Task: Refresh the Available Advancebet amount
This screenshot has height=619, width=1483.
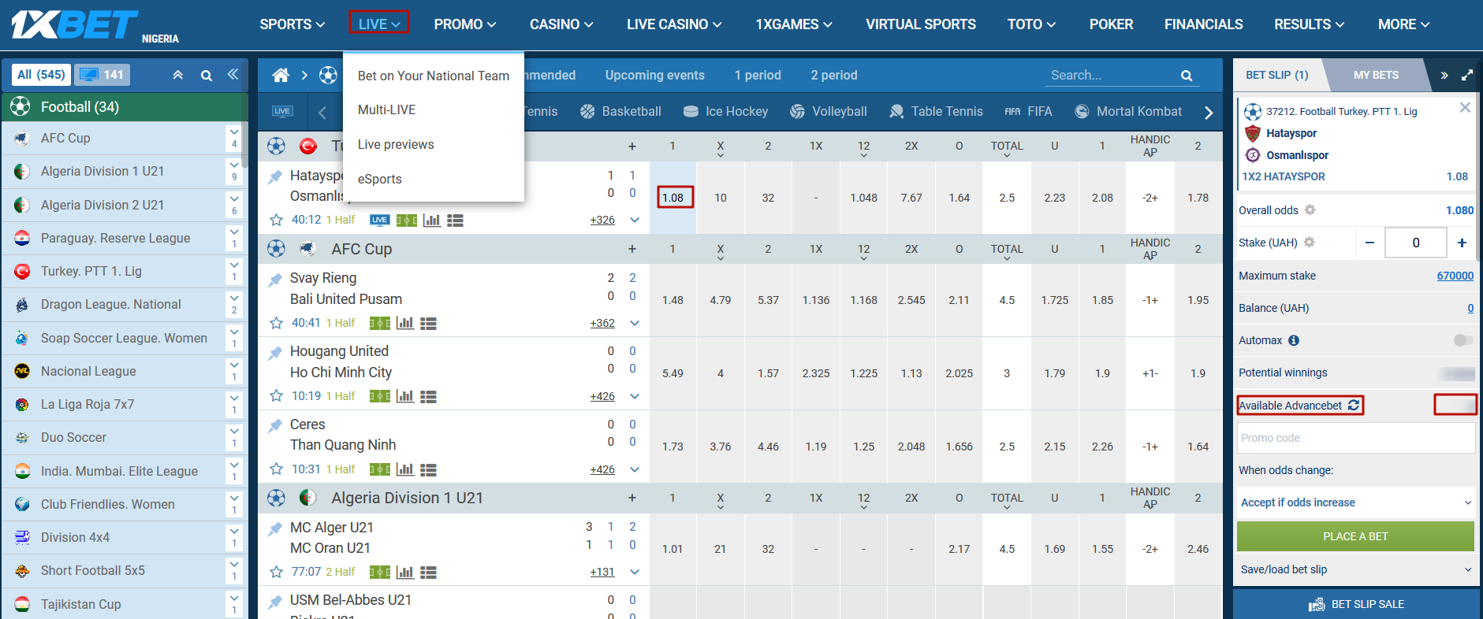Action: [1354, 405]
